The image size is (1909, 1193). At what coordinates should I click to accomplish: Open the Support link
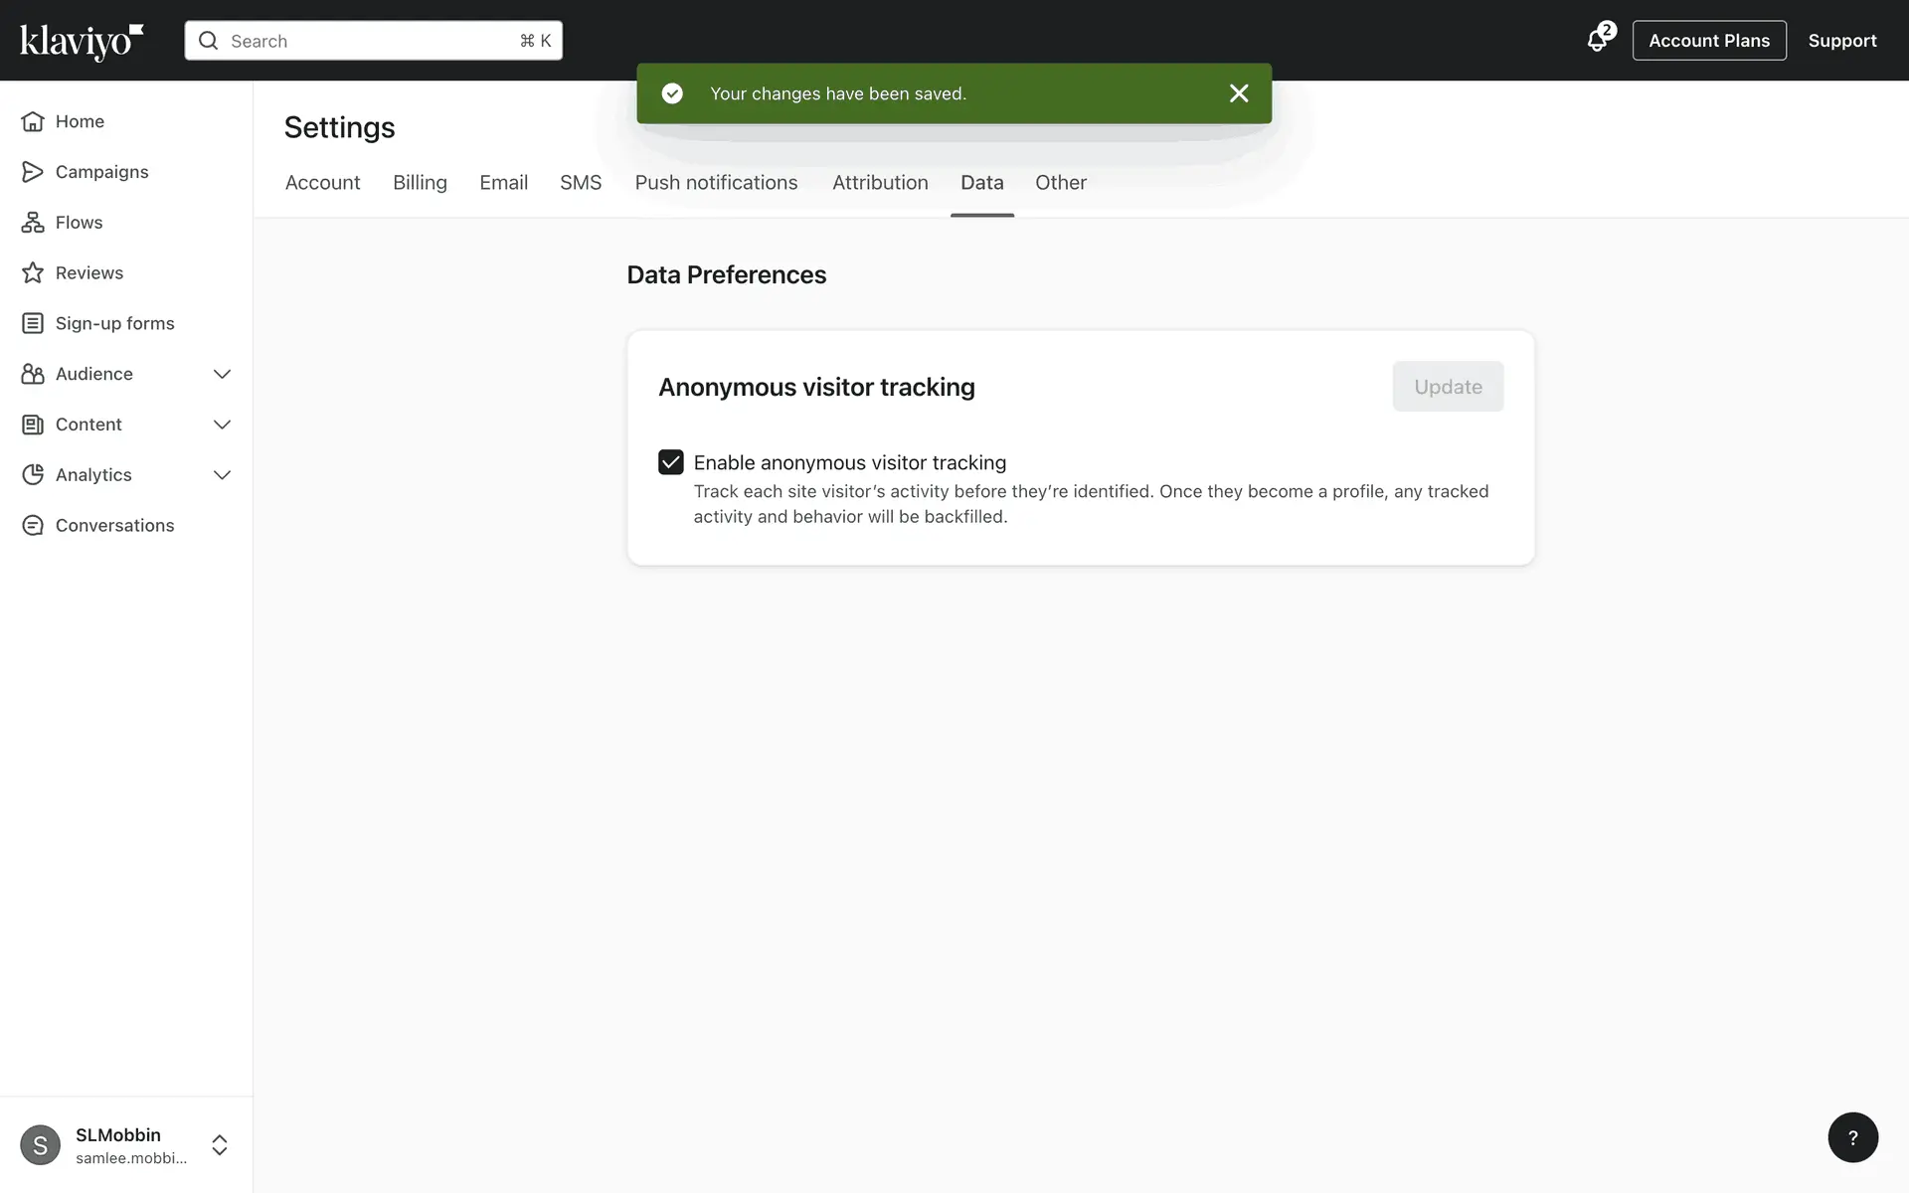point(1841,41)
